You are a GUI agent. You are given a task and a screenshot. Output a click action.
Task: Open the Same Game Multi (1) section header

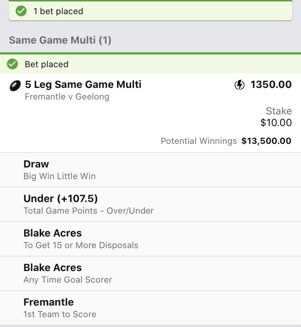[60, 40]
